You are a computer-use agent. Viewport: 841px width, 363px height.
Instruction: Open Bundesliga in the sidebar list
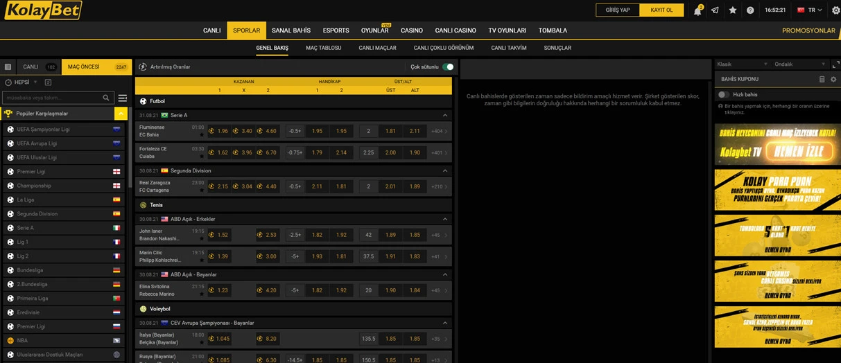64,270
